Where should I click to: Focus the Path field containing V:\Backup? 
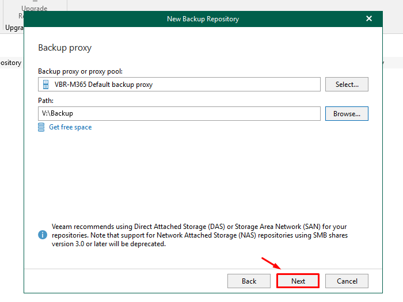coord(179,113)
